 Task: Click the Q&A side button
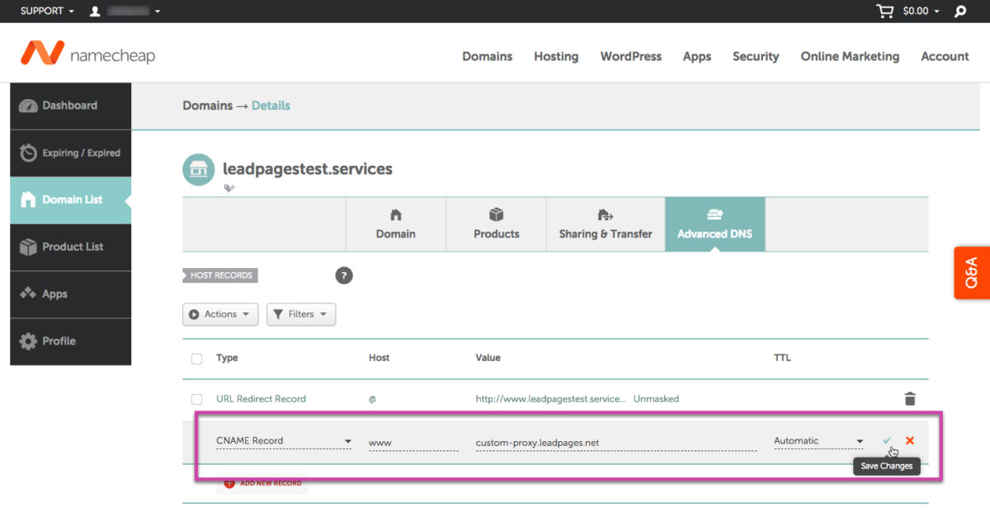972,272
